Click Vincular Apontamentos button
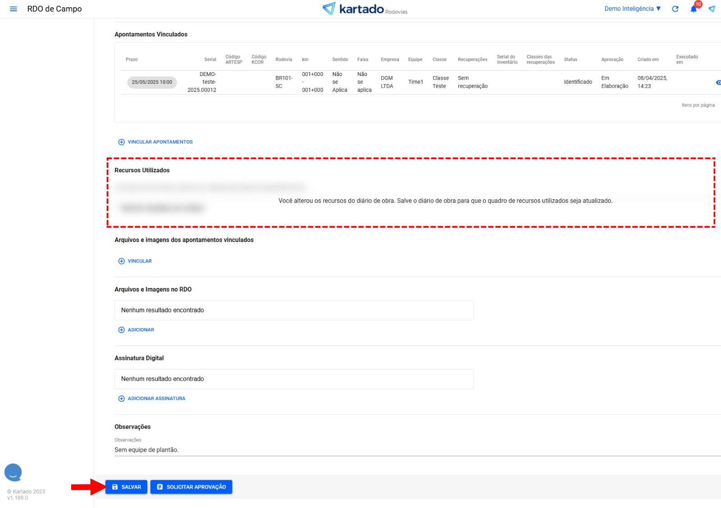Viewport: 721px width, 508px height. click(155, 142)
